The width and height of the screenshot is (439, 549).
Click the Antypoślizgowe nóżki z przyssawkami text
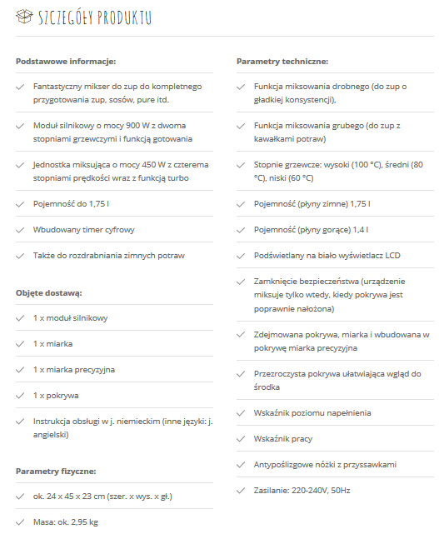coord(325,465)
